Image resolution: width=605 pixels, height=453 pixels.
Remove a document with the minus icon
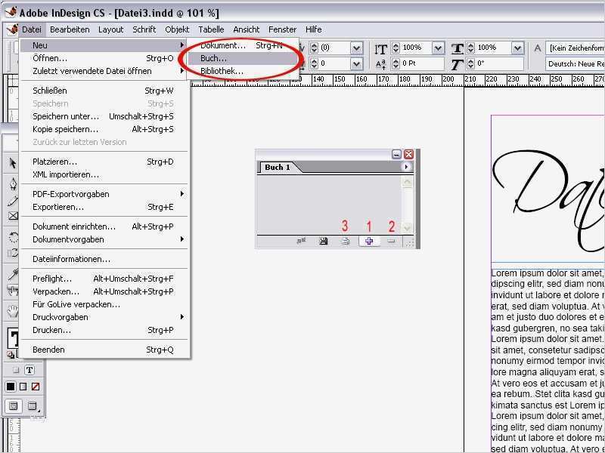391,240
